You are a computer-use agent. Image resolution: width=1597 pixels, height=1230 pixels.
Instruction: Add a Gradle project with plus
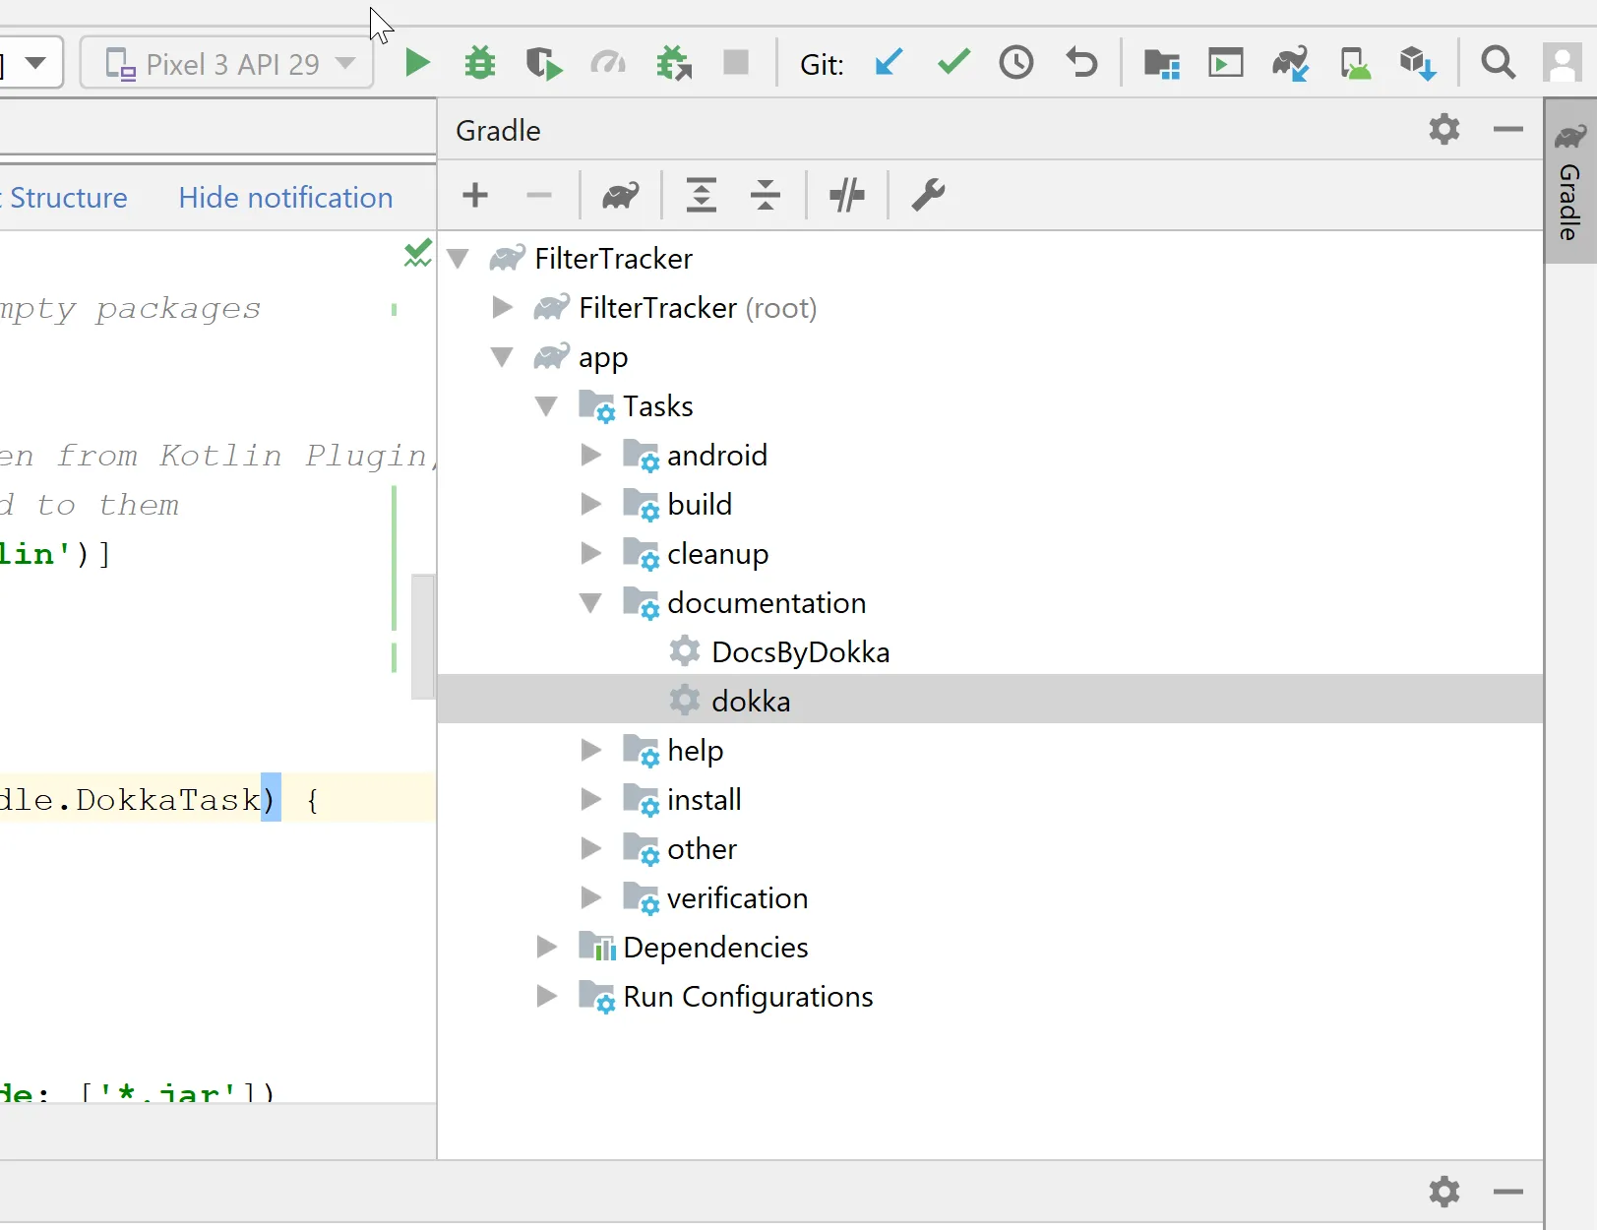475,195
